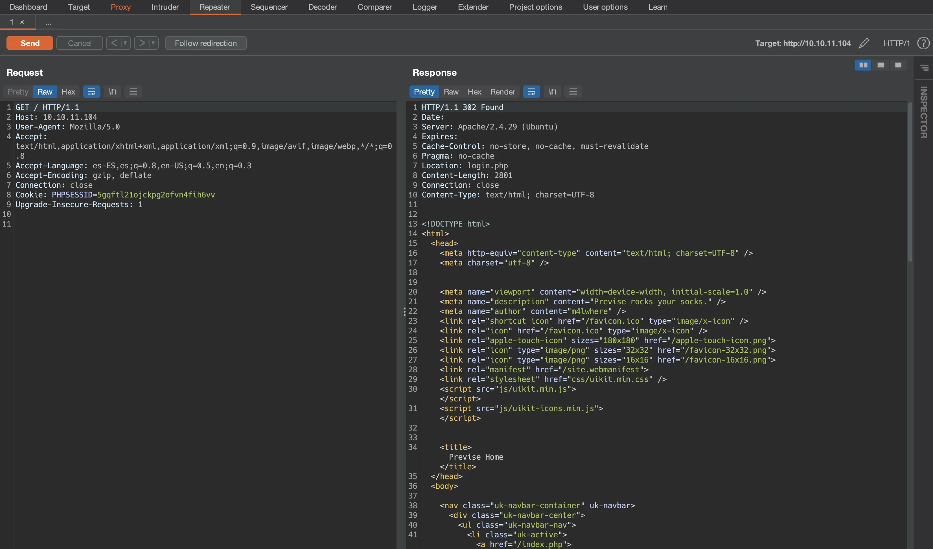The image size is (933, 549).
Task: Open the Extender tab
Action: pos(473,7)
